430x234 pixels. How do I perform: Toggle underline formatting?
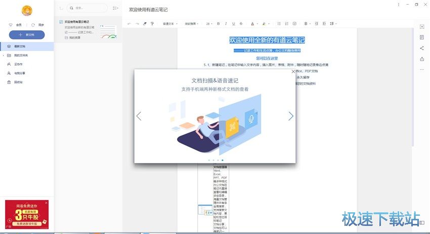[x=233, y=24]
